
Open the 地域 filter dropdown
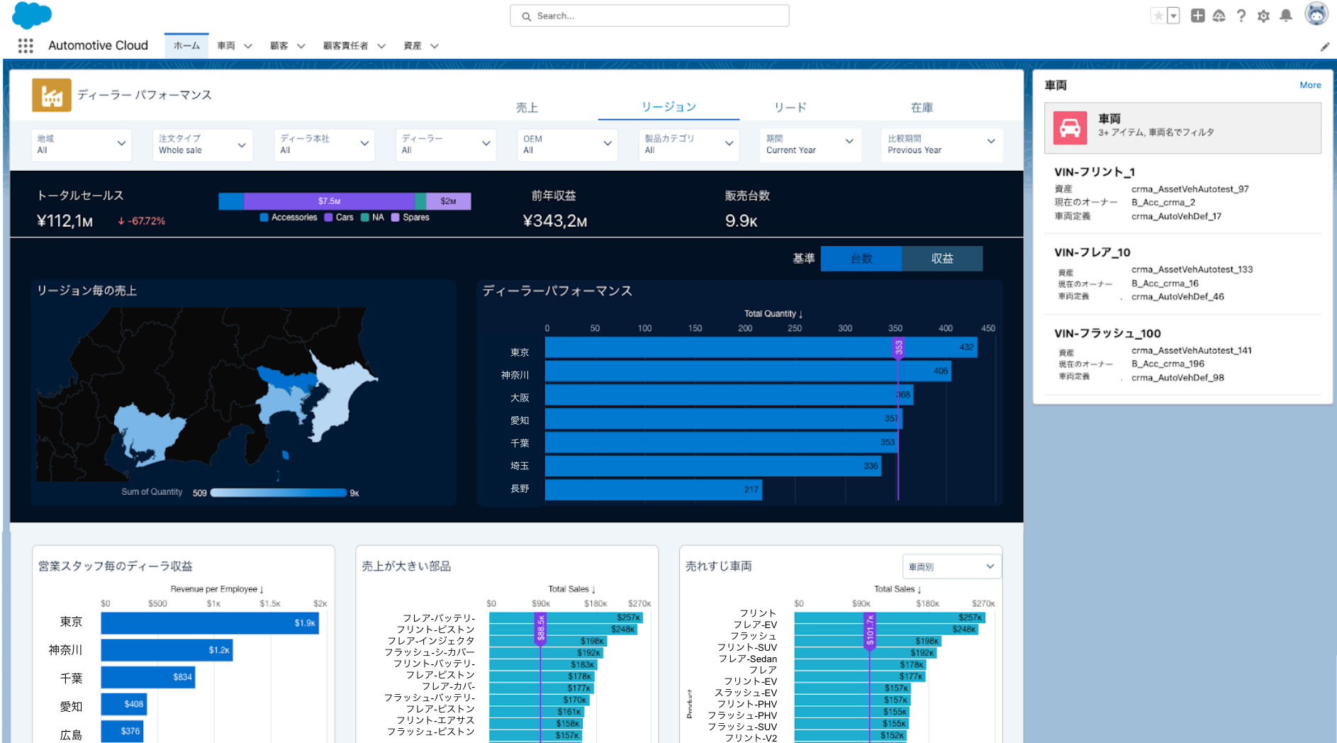(x=82, y=145)
